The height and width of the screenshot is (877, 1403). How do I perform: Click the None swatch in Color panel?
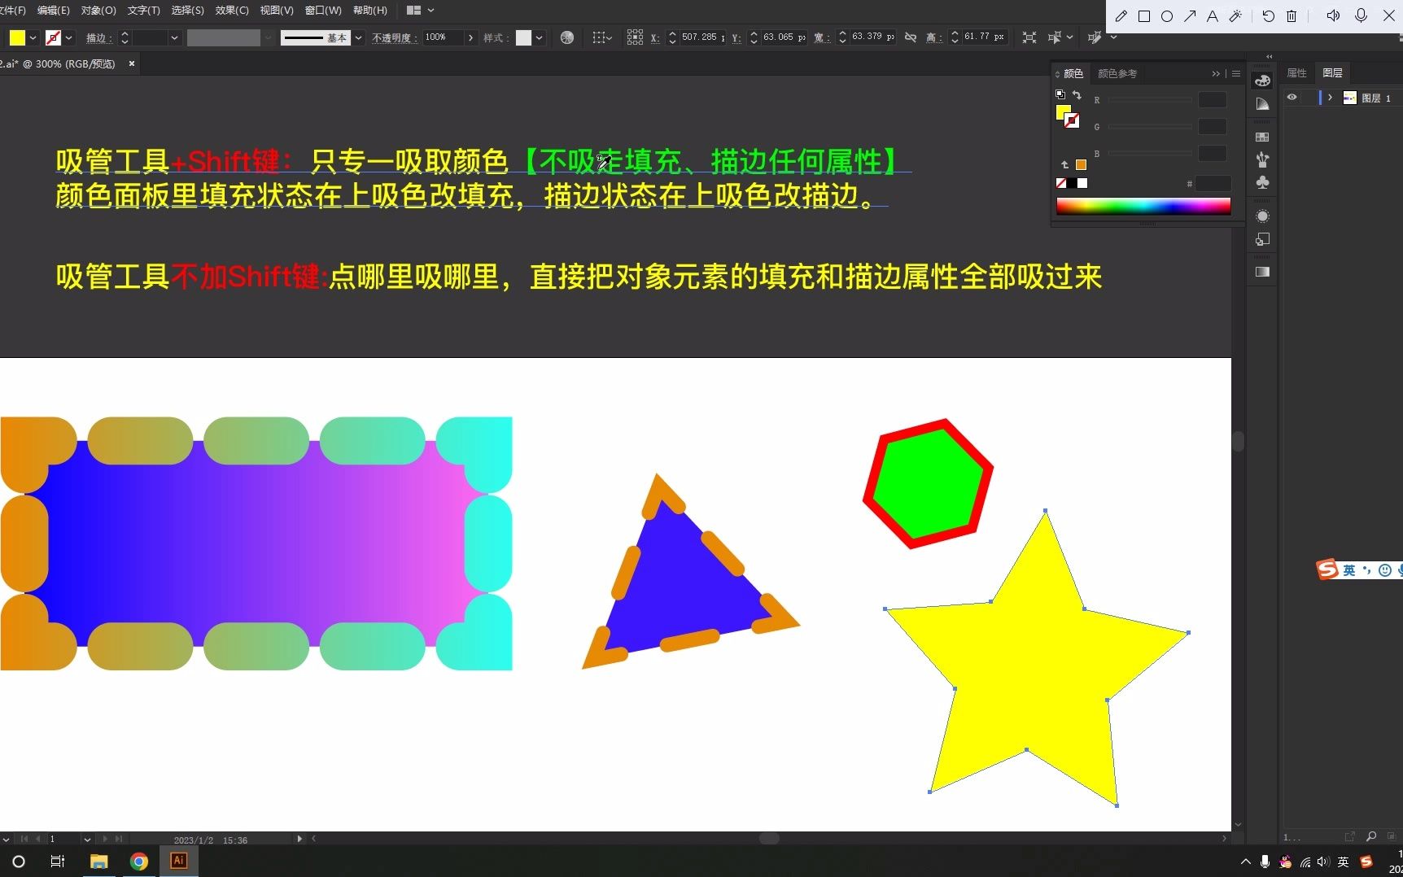coord(1061,183)
